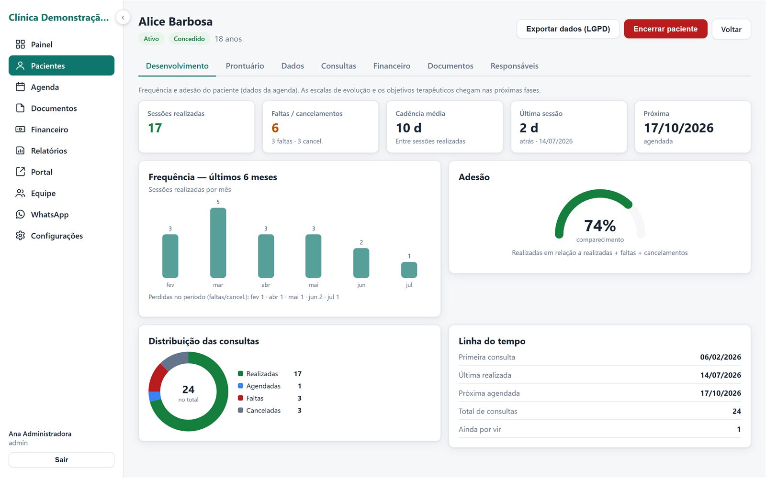766x478 pixels.
Task: Select the Documentos patient tab
Action: pyautogui.click(x=450, y=66)
